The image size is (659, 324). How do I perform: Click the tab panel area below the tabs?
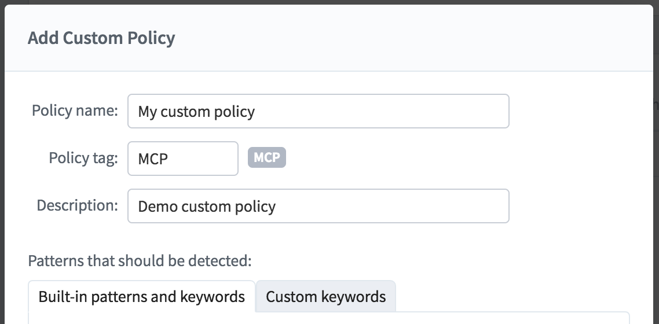pyautogui.click(x=329, y=318)
